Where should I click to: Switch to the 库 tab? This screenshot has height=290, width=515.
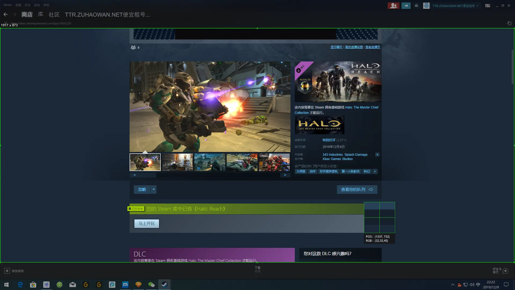pos(41,14)
